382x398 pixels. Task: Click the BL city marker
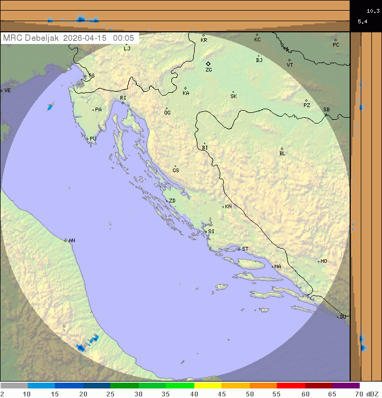click(282, 149)
